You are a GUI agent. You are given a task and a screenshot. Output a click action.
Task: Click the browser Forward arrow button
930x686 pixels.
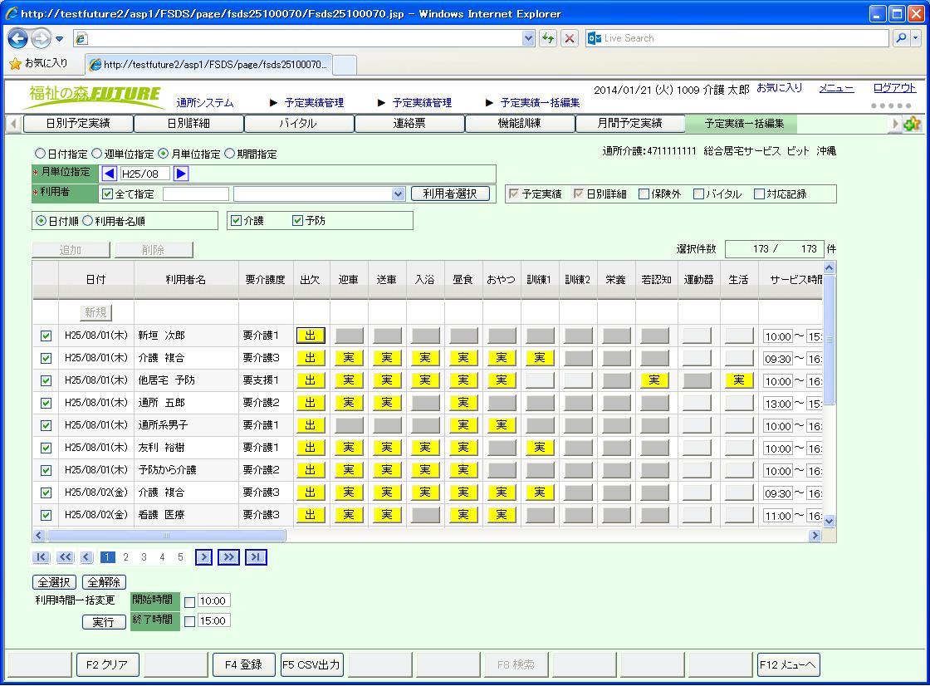tap(41, 38)
